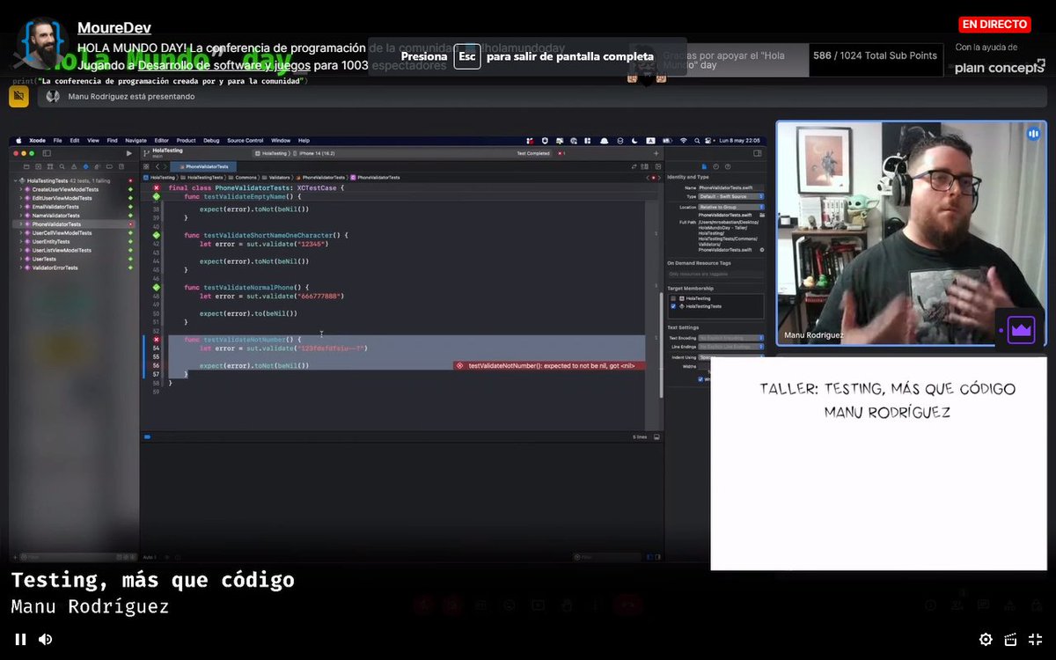The image size is (1056, 660).
Task: Click the Wi-Fi icon in mac menu bar
Action: pyautogui.click(x=683, y=140)
